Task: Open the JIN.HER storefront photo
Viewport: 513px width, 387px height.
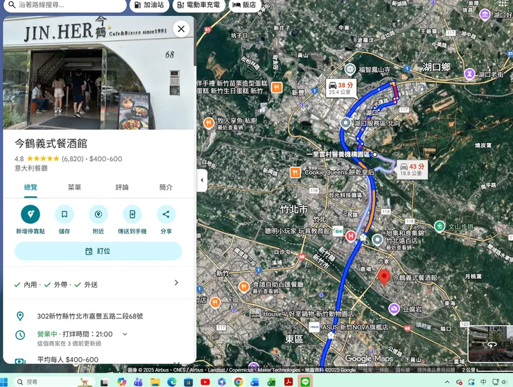Action: tap(98, 73)
